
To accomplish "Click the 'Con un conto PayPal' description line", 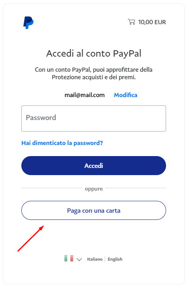I will [94, 70].
